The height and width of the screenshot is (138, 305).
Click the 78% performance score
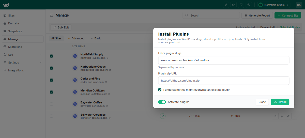(235, 116)
